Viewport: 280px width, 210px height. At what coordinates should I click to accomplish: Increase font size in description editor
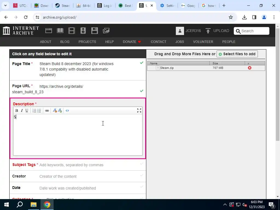pos(60,110)
